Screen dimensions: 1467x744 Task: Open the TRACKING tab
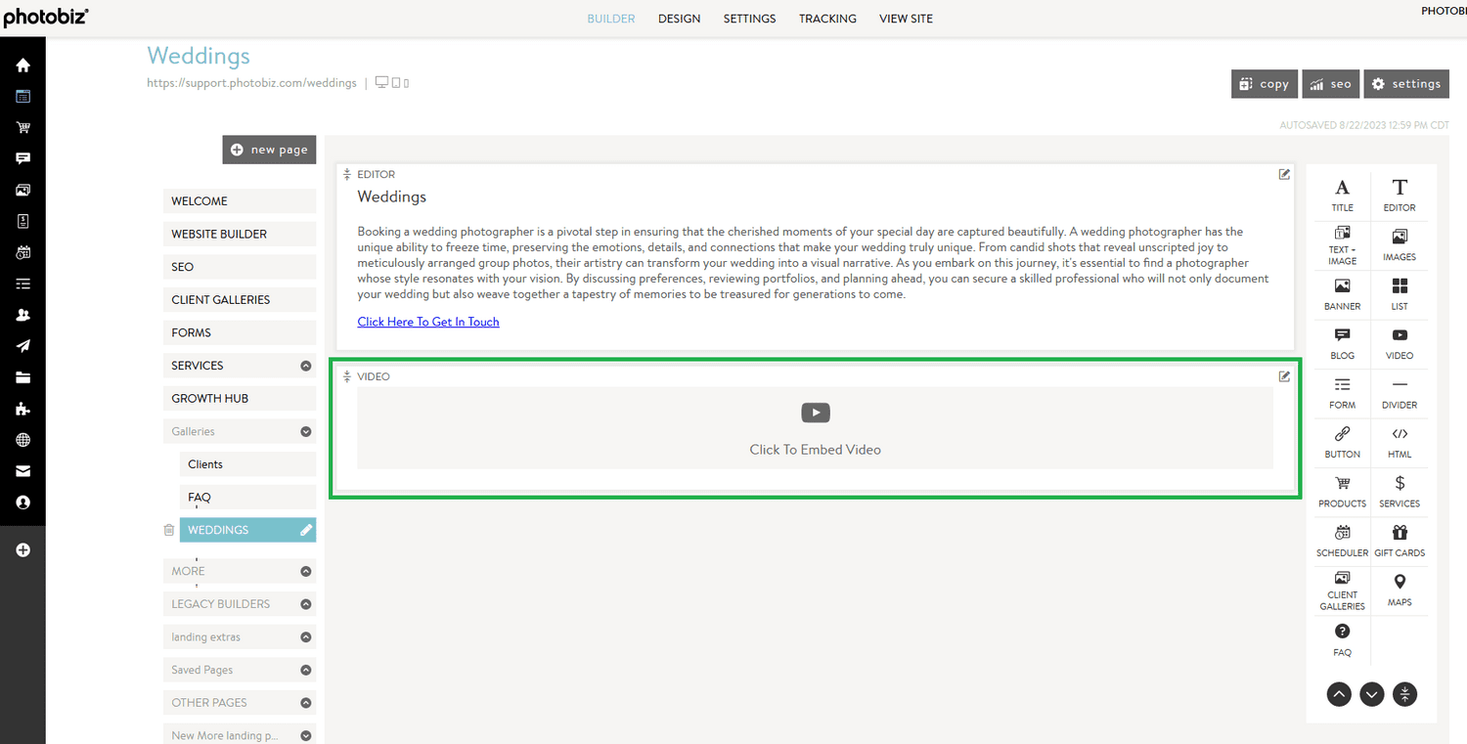point(827,19)
